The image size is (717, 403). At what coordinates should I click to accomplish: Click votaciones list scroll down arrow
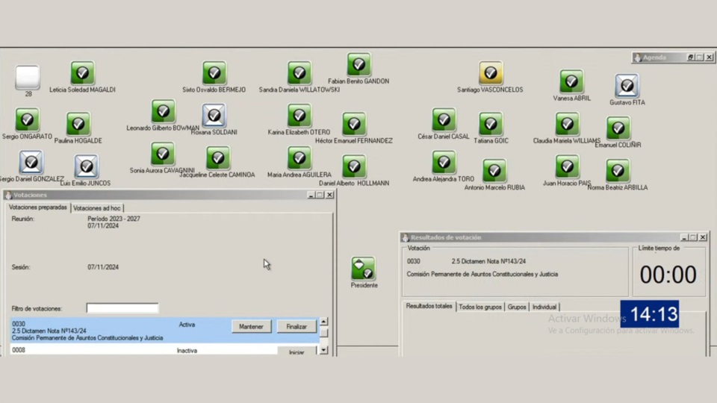[323, 351]
